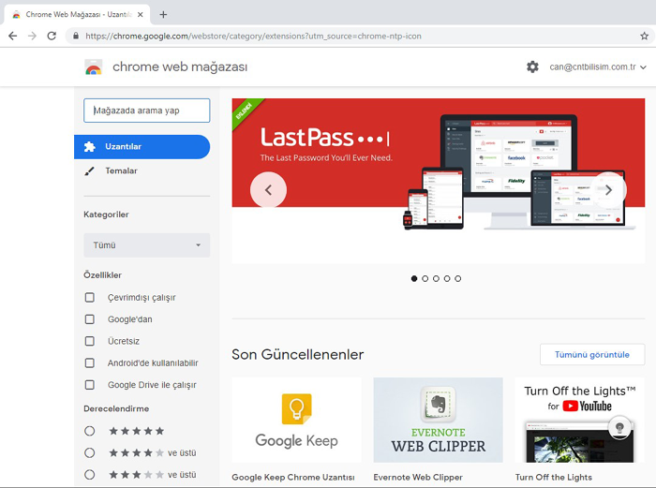Click Google Keep Chrome Uzantısı title
656x488 pixels.
[x=292, y=477]
